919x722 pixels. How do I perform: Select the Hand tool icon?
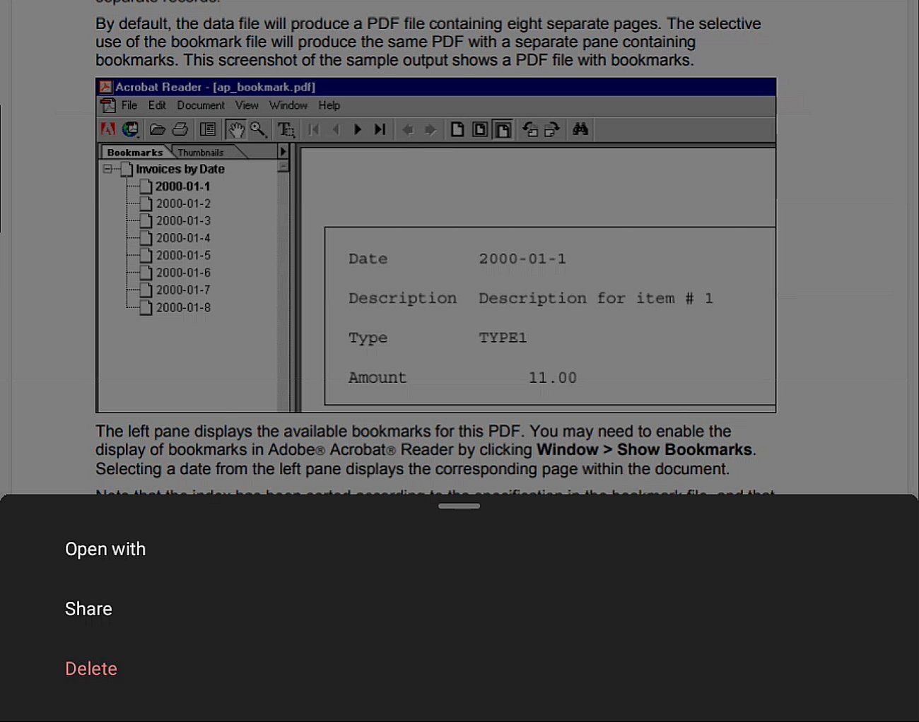pyautogui.click(x=236, y=129)
